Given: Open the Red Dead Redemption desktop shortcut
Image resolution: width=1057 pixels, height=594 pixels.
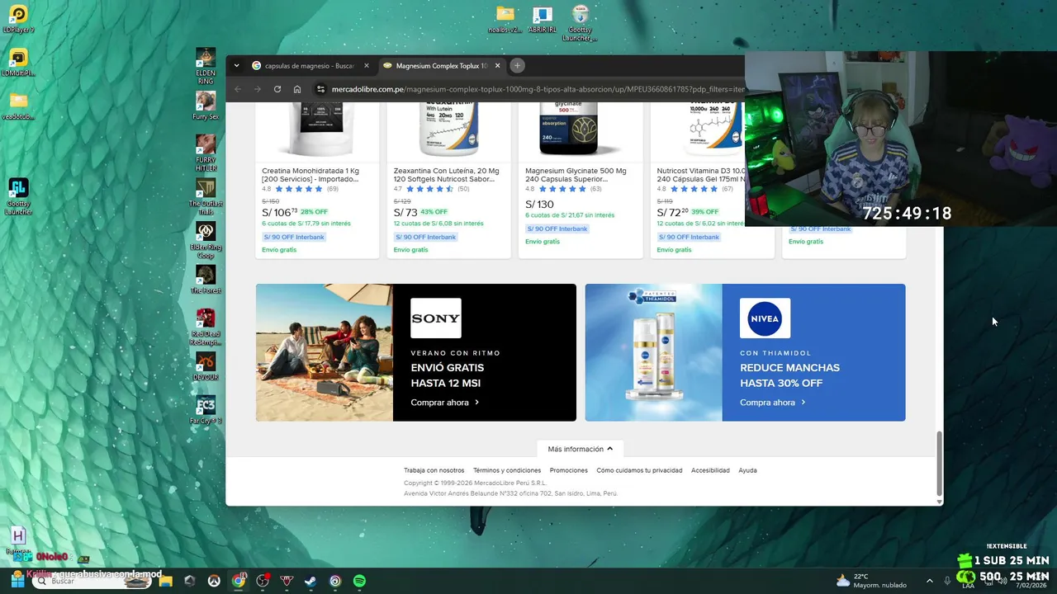Looking at the screenshot, I should 206,327.
